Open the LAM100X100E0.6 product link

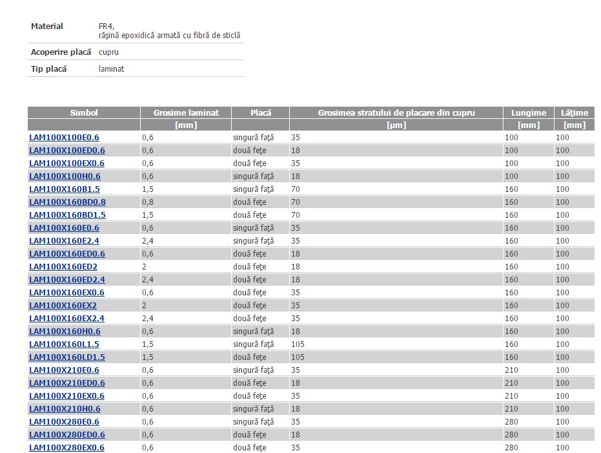64,138
